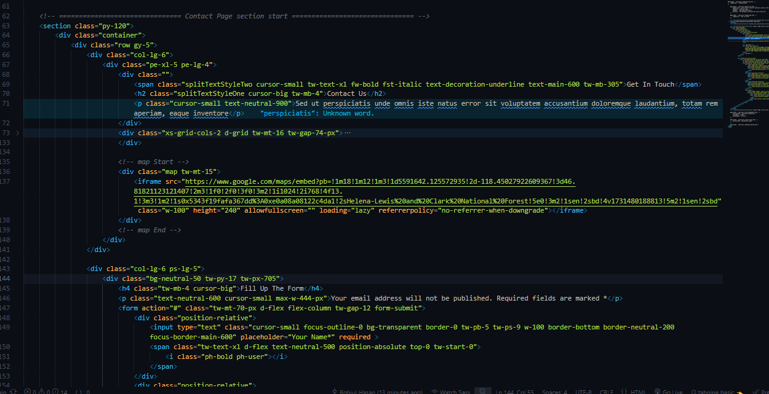
Task: Open the info diagnostics counter showing 14
Action: click(59, 391)
